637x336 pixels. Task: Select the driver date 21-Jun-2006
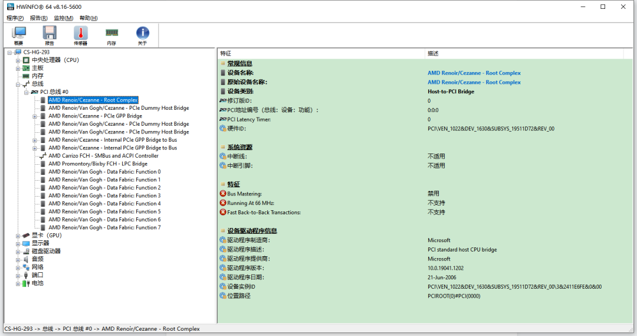[x=442, y=278]
